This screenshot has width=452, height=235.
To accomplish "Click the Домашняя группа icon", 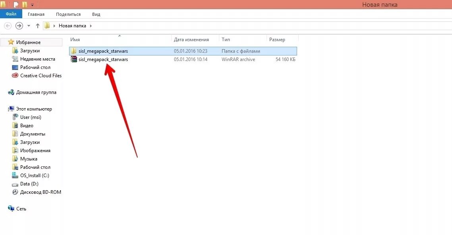I will tap(11, 92).
